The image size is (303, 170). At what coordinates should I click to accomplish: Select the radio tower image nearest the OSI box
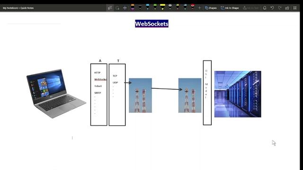click(190, 95)
